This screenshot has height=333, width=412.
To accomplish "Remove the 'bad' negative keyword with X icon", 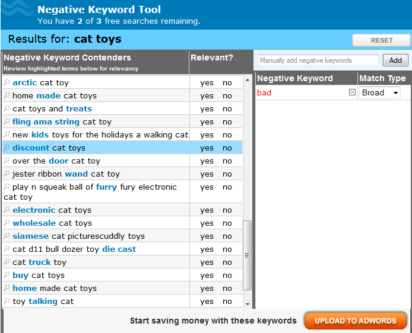I will [x=352, y=93].
